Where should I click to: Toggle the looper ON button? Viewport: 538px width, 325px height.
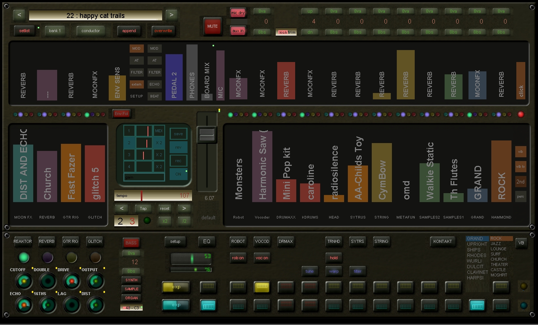point(178,174)
